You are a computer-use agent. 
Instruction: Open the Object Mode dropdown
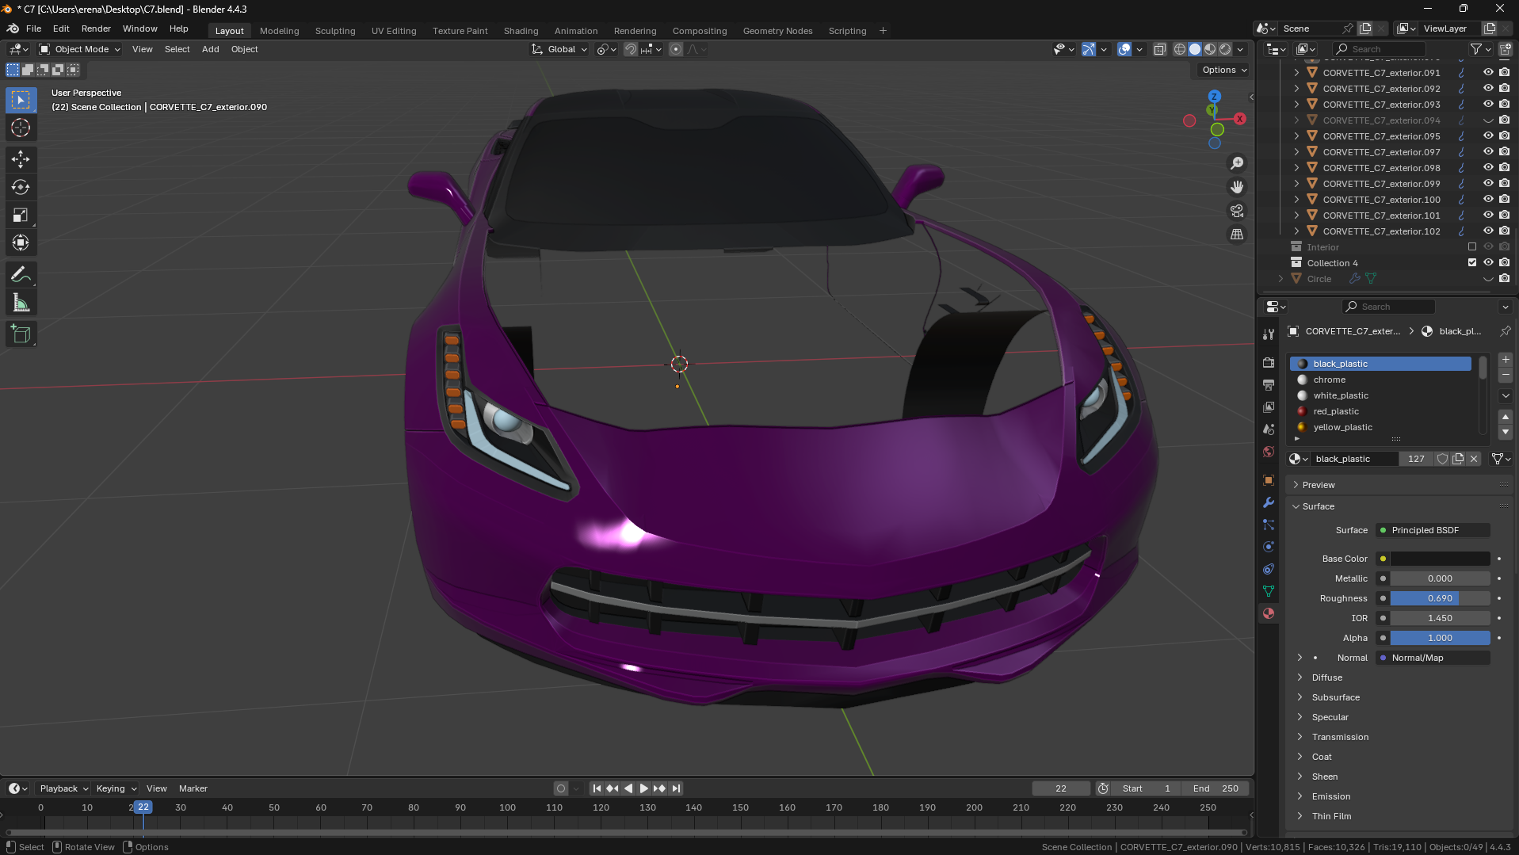[x=80, y=49]
